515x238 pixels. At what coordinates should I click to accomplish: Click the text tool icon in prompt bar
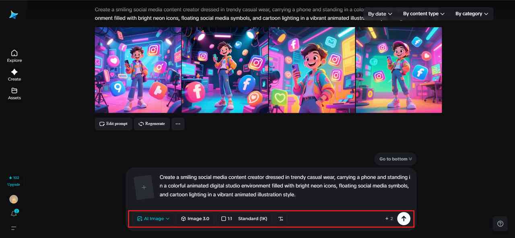[x=281, y=219]
